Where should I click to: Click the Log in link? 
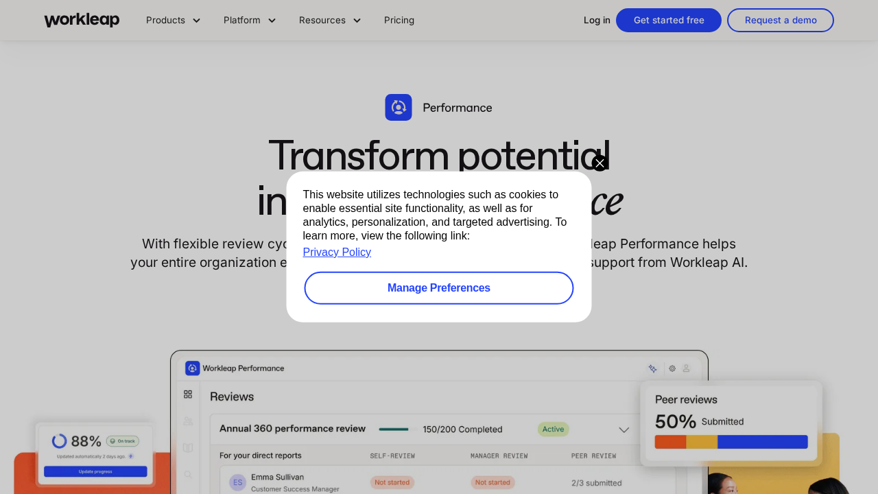(x=597, y=20)
